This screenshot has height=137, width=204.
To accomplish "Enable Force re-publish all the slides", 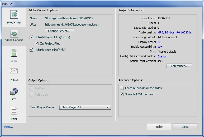I will pos(122,88).
